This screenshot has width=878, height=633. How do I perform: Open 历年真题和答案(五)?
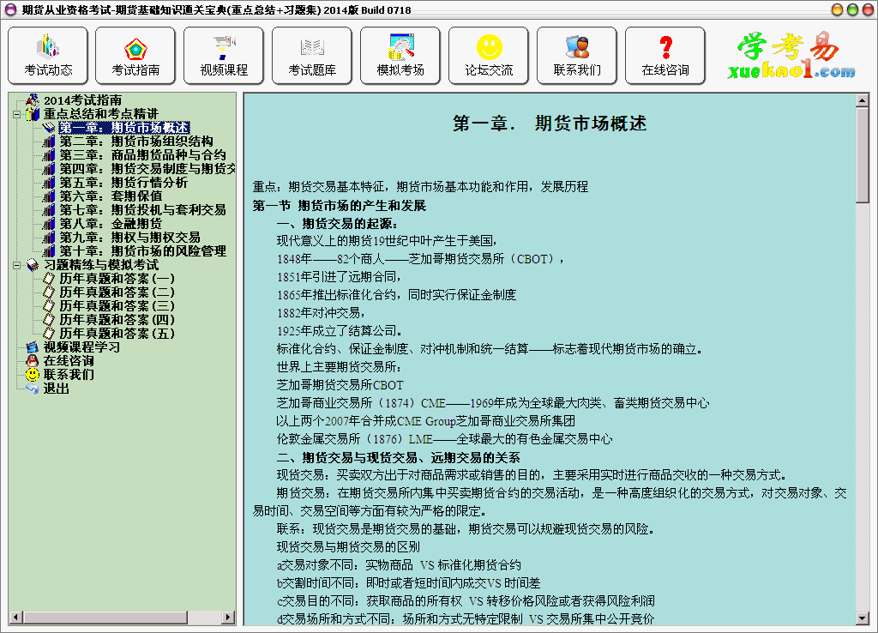click(x=117, y=334)
